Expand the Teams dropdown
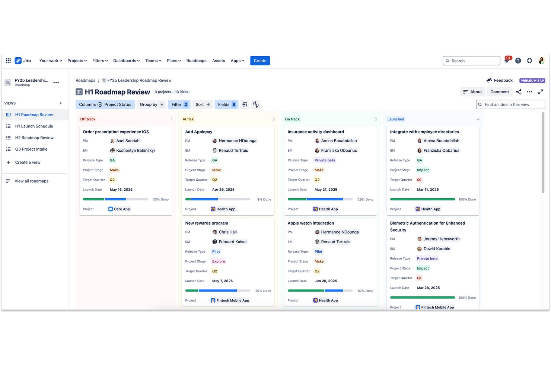 coord(153,61)
